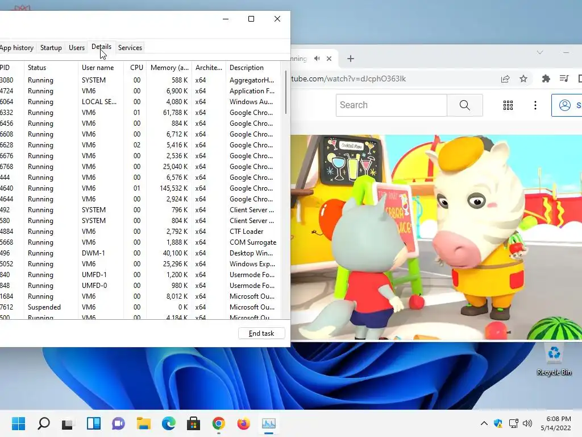The width and height of the screenshot is (582, 437).
Task: Select the COM Surrogate process row
Action: pyautogui.click(x=140, y=242)
